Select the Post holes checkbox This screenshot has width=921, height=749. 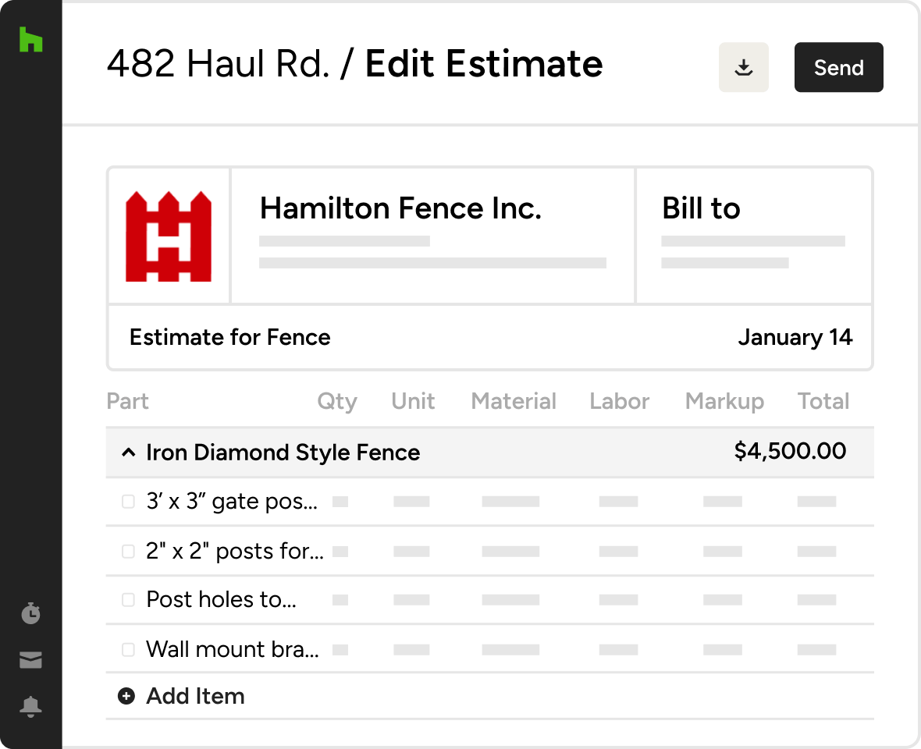point(129,600)
